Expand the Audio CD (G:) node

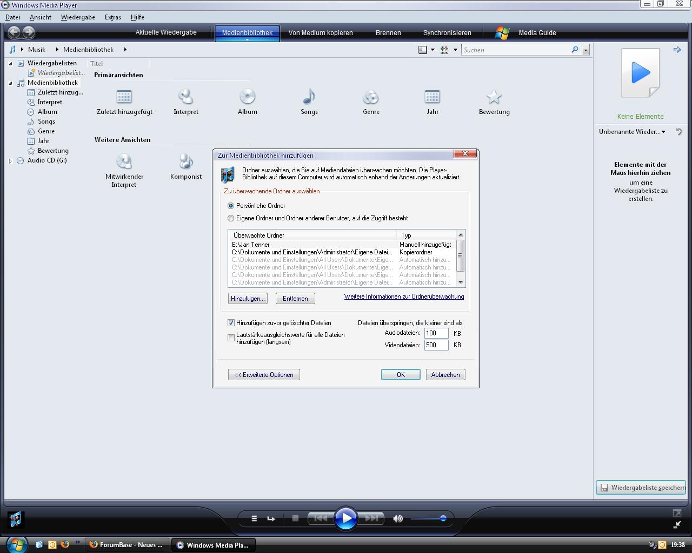[x=10, y=160]
